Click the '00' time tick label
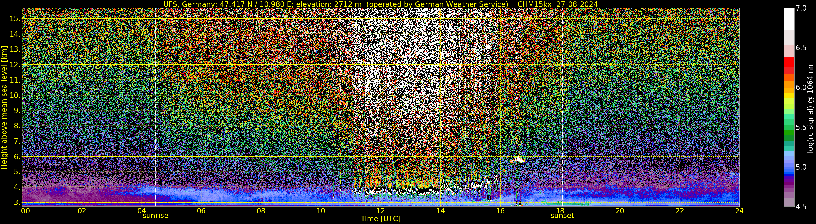Image resolution: width=816 pixels, height=224 pixels. coord(26,211)
